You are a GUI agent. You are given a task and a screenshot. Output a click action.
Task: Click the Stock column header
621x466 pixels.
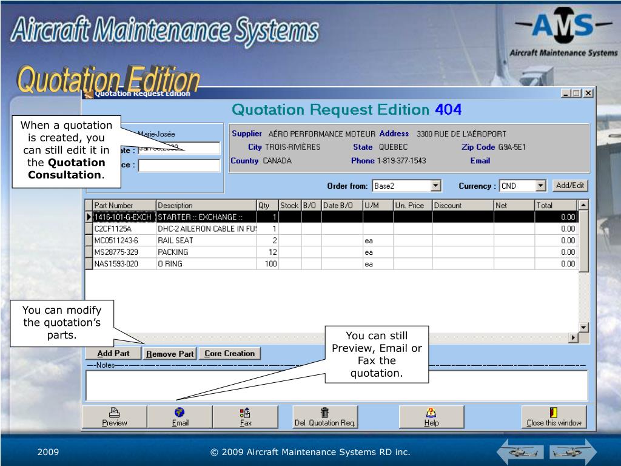pos(290,205)
